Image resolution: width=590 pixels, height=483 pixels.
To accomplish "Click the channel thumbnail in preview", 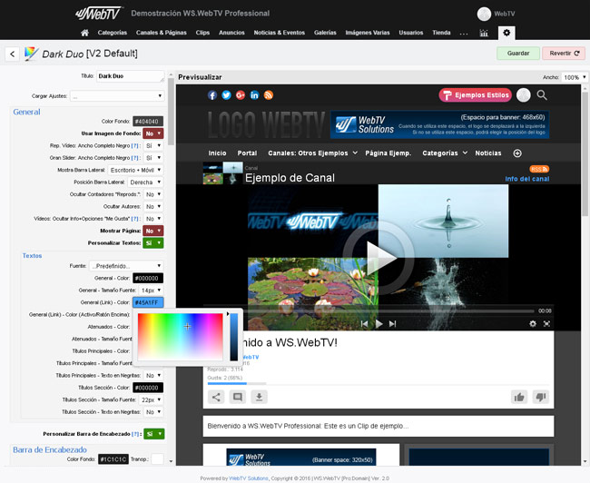I will [222, 173].
